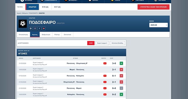Play video for Πανιώνιος – Ολυμπιακός Β' 3–0

pyautogui.click(x=105, y=63)
